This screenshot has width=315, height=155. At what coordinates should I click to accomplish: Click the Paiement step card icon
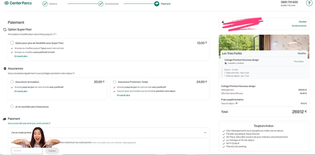pos(157,4)
